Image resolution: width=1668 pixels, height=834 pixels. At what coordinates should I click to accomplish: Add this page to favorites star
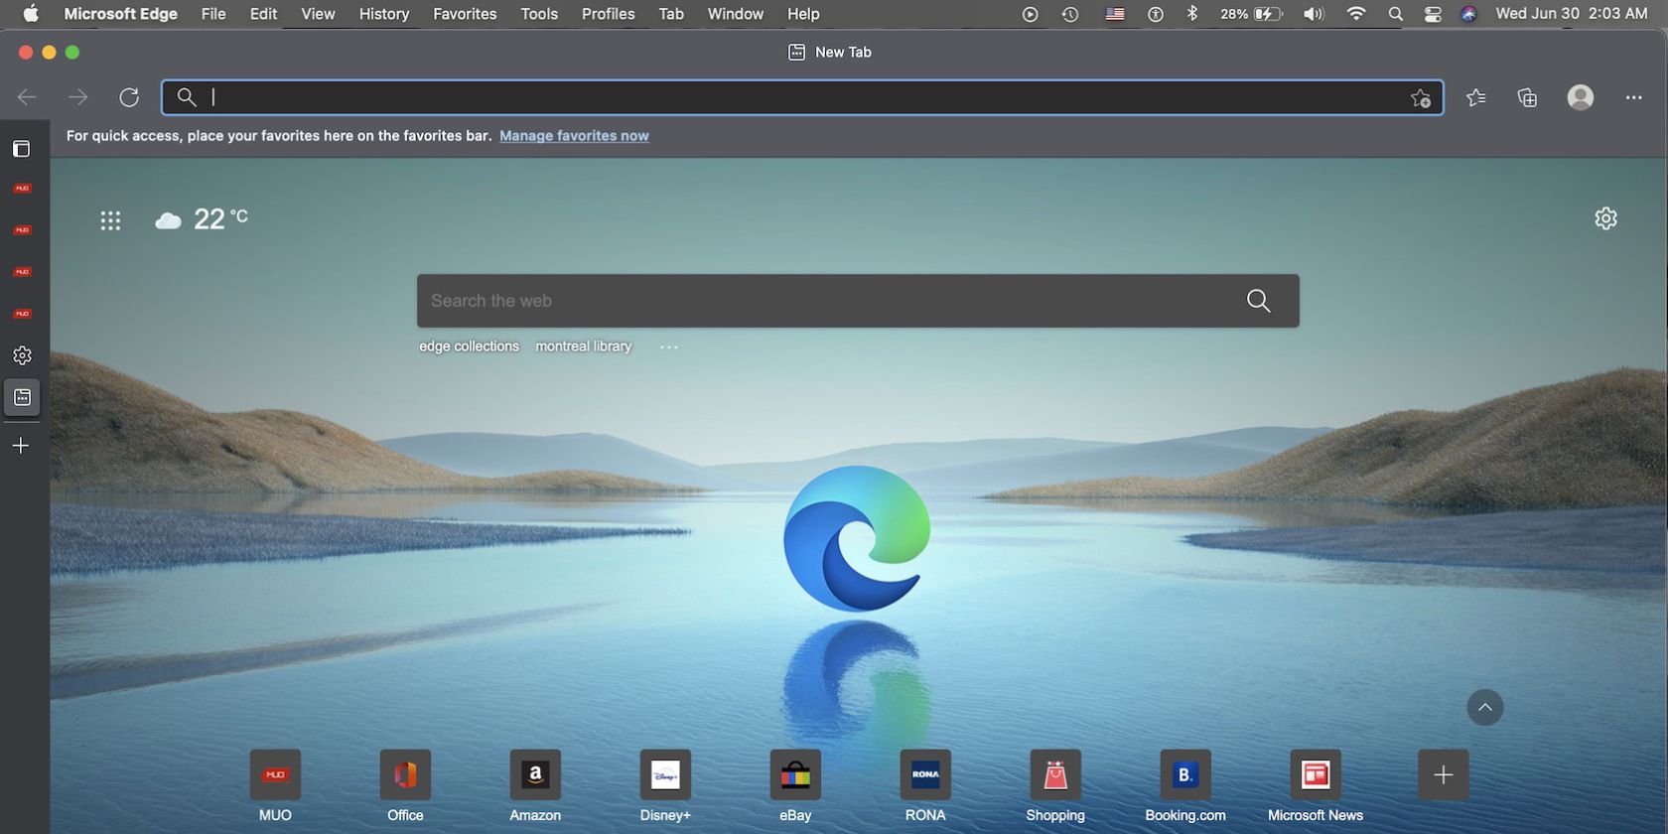[x=1421, y=97]
